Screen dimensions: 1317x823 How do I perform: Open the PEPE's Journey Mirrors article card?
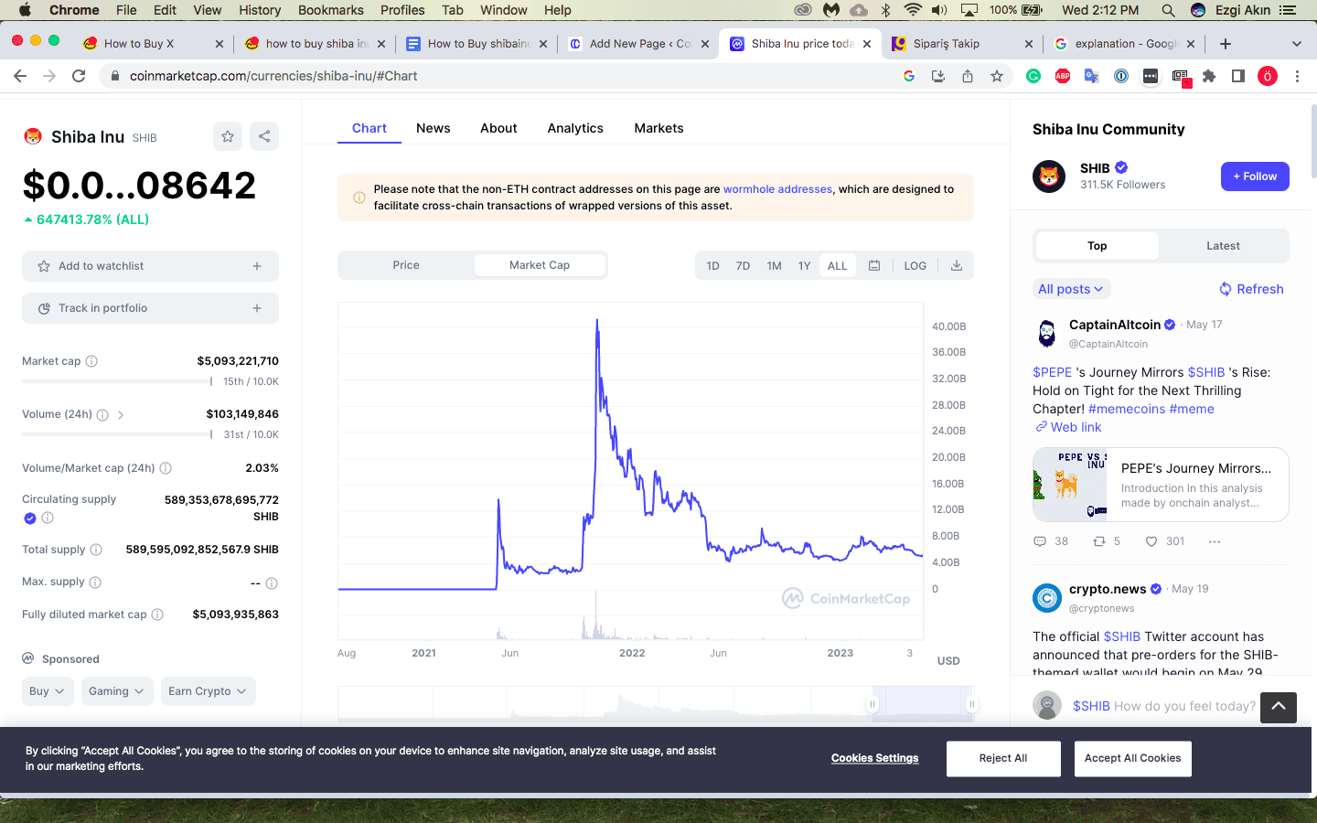(x=1161, y=485)
